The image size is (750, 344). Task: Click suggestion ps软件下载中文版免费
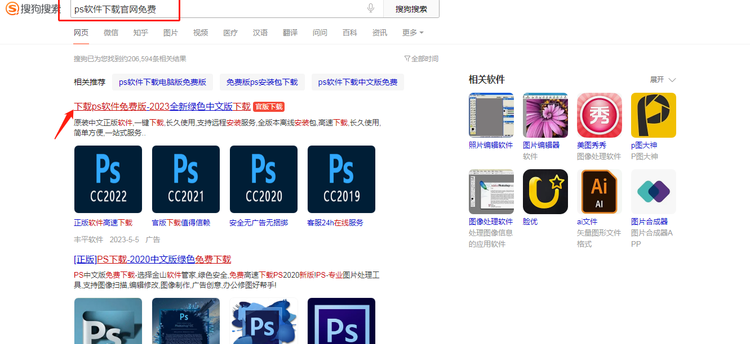tap(358, 82)
